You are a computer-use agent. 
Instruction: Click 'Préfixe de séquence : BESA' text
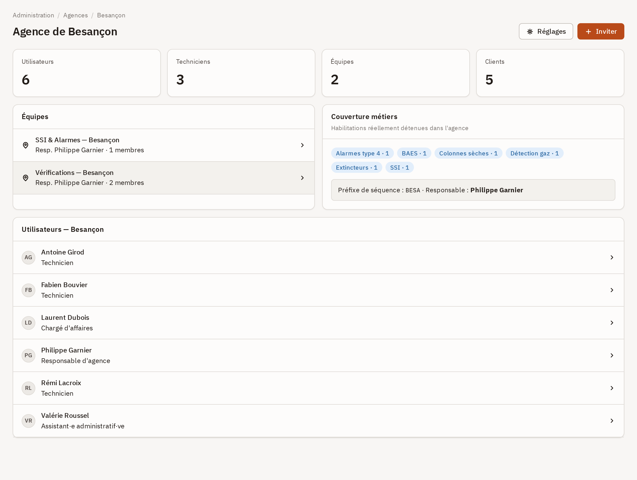(x=379, y=190)
